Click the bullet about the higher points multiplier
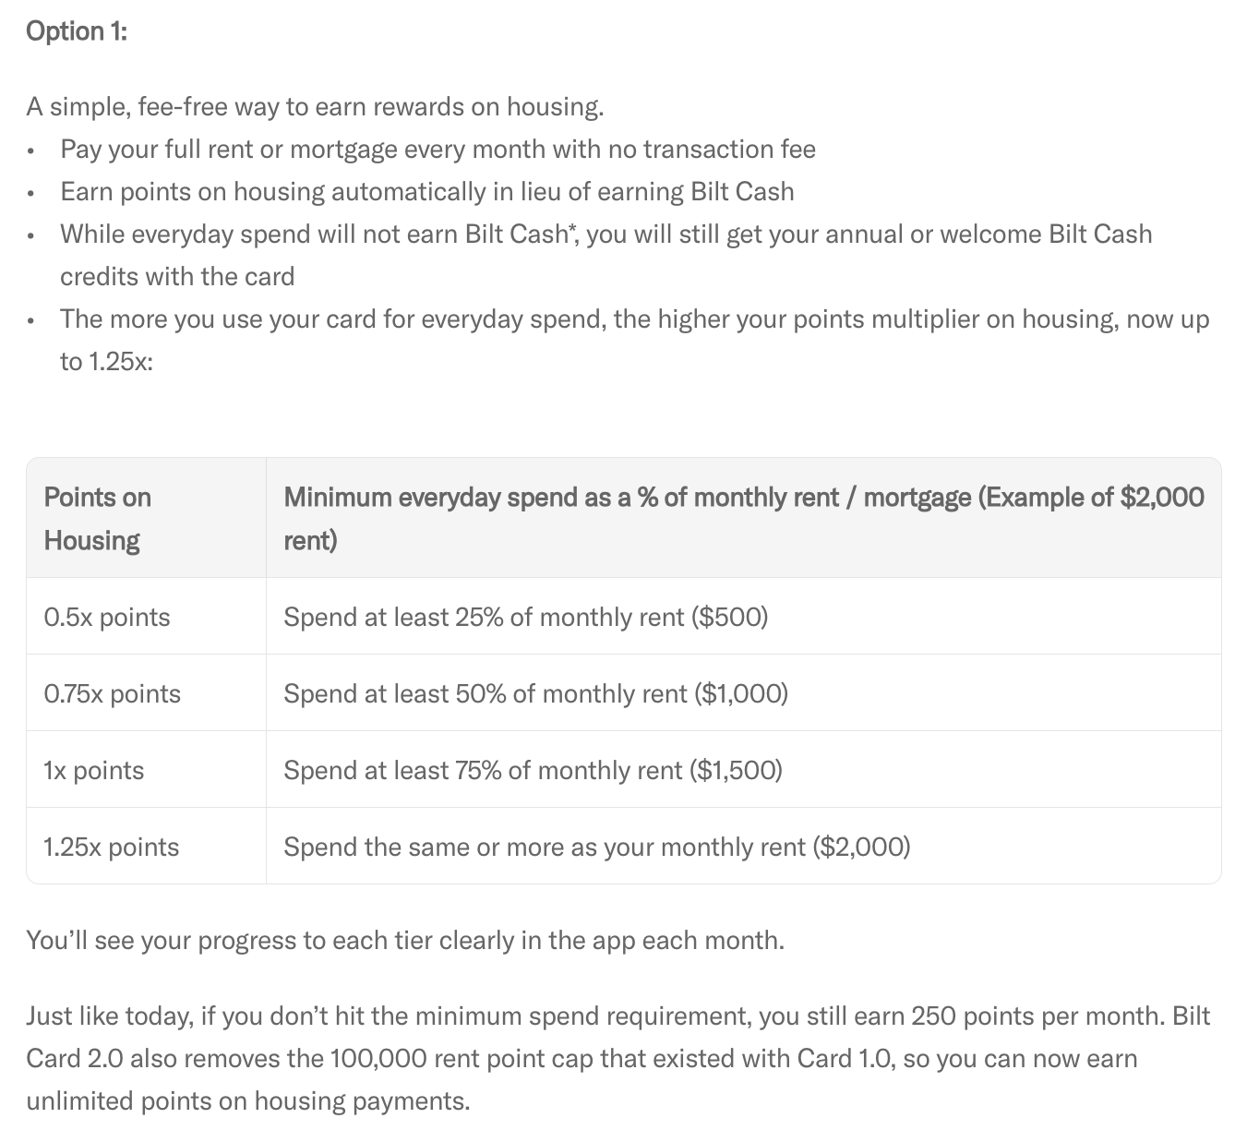1235x1130 pixels. click(x=633, y=319)
